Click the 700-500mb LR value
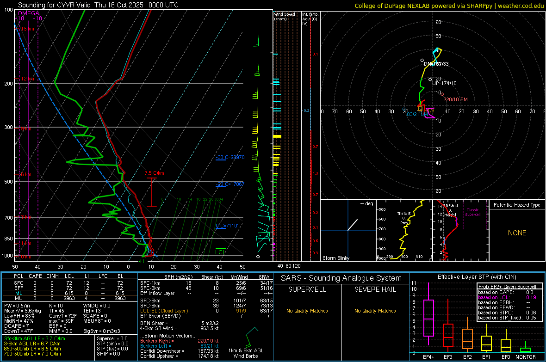Screen dimensions: 546x362 [32, 354]
